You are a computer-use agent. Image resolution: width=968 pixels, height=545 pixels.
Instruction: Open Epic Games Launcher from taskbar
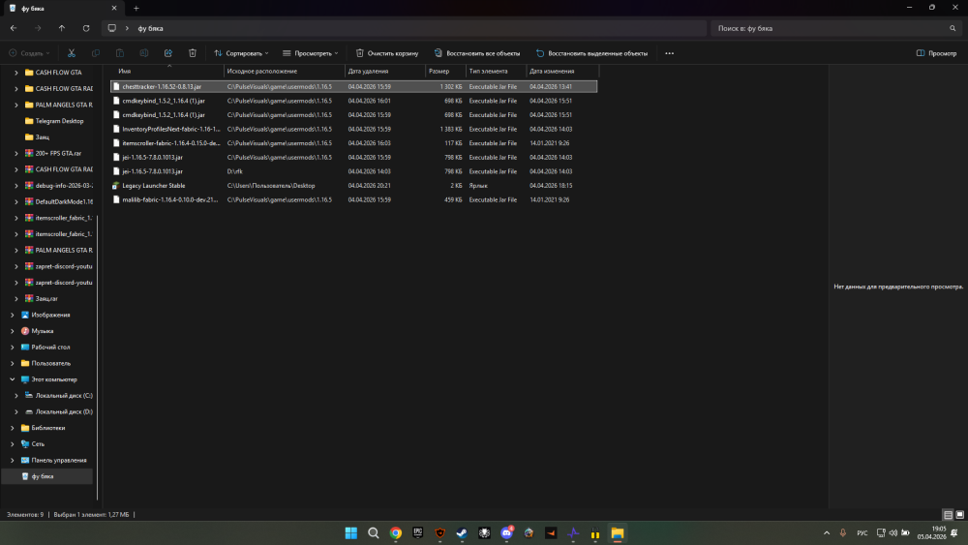[418, 532]
